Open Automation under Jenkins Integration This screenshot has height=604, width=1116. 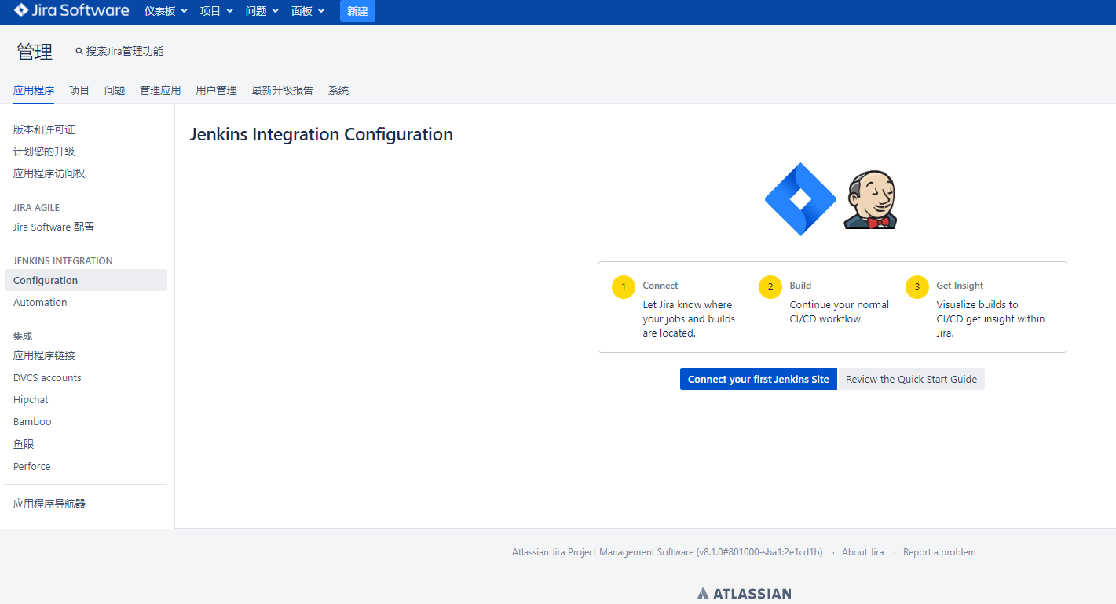pos(40,302)
